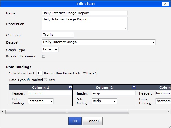Click the Column 1 Header field
This screenshot has height=128, width=171.
click(50, 93)
